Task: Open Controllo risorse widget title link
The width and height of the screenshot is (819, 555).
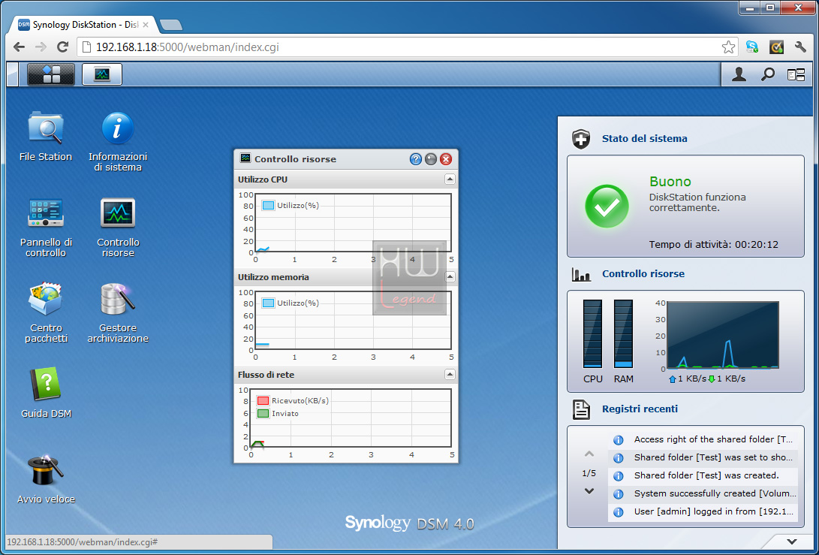Action: (643, 274)
